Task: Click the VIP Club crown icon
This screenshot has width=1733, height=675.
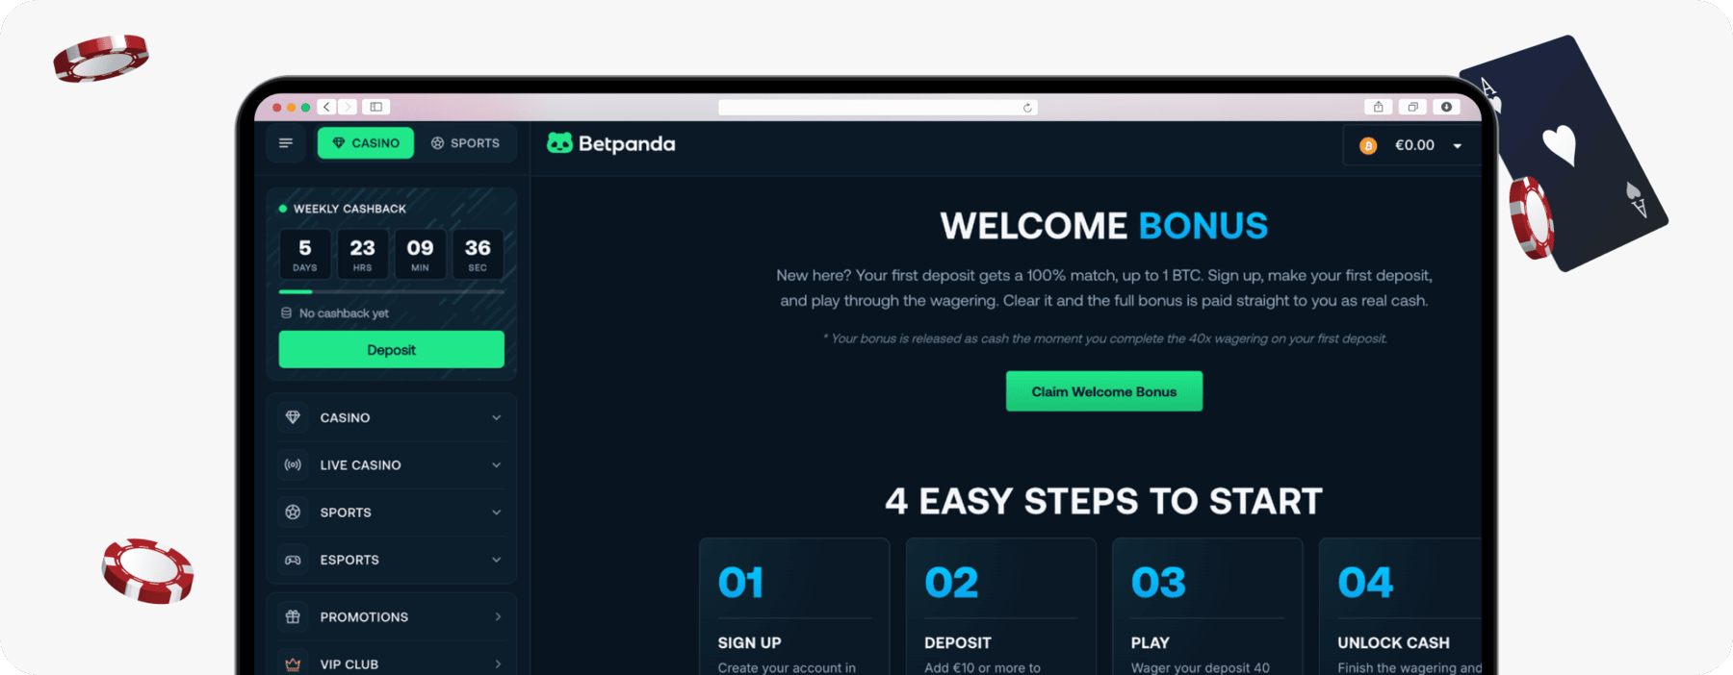Action: [x=293, y=663]
